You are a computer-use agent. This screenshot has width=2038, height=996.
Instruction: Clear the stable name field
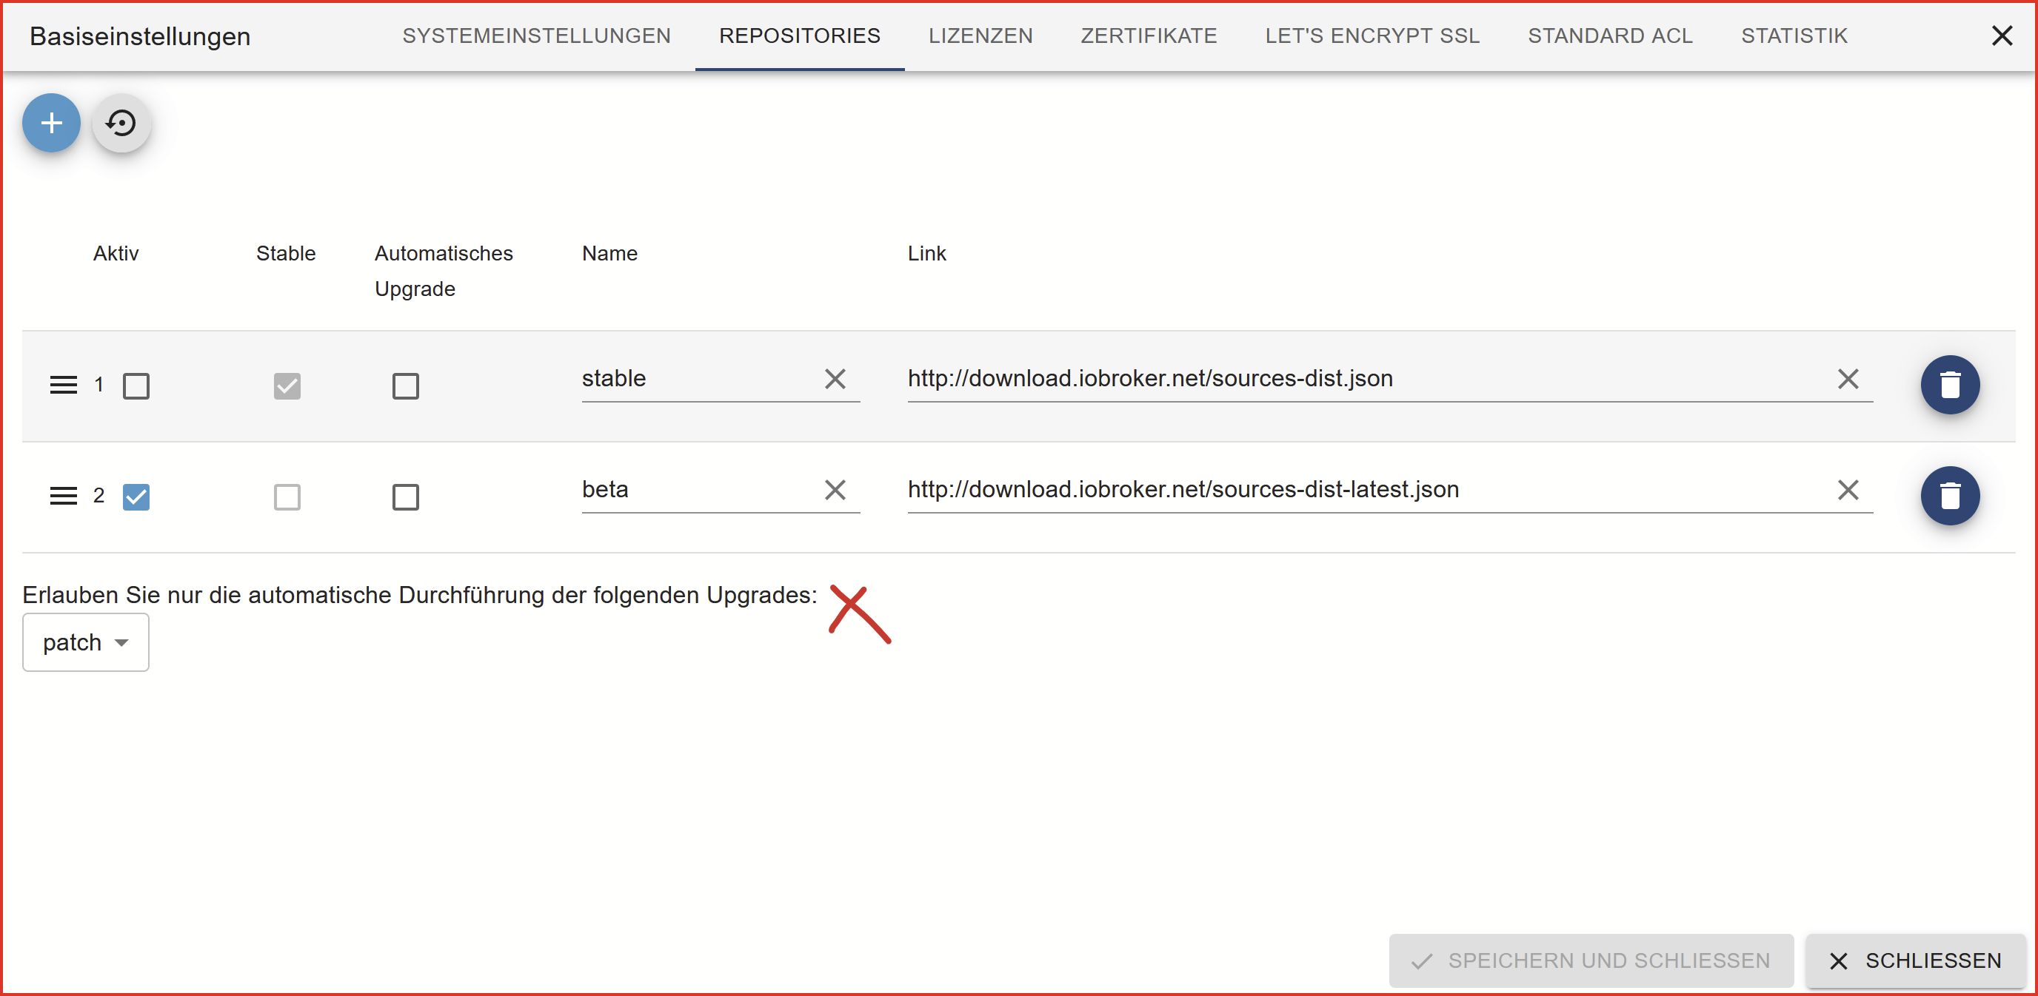click(x=835, y=379)
